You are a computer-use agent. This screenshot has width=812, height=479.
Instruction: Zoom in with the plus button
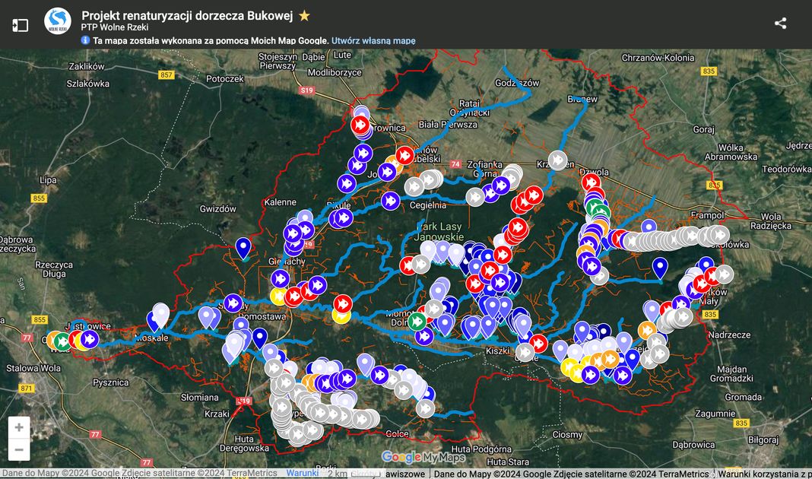[19, 427]
